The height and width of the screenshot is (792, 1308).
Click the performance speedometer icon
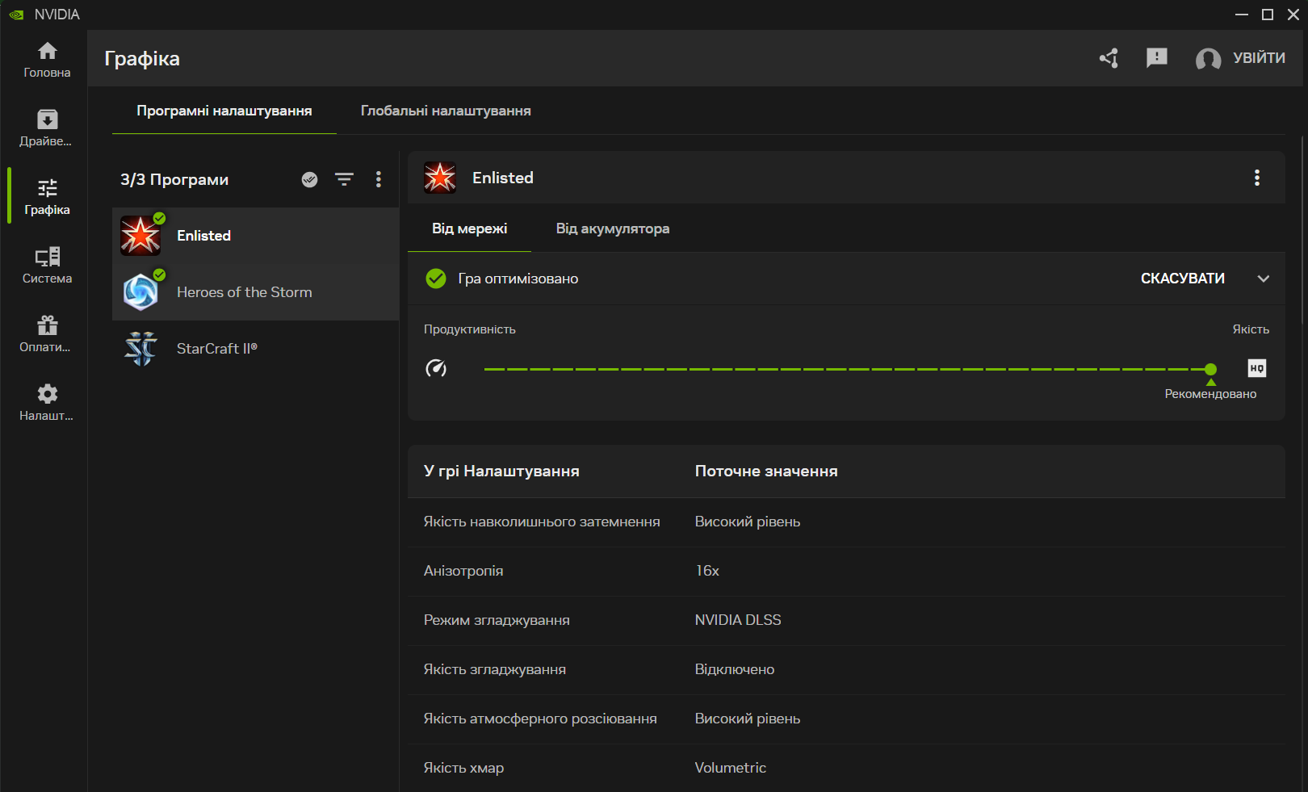(x=436, y=368)
